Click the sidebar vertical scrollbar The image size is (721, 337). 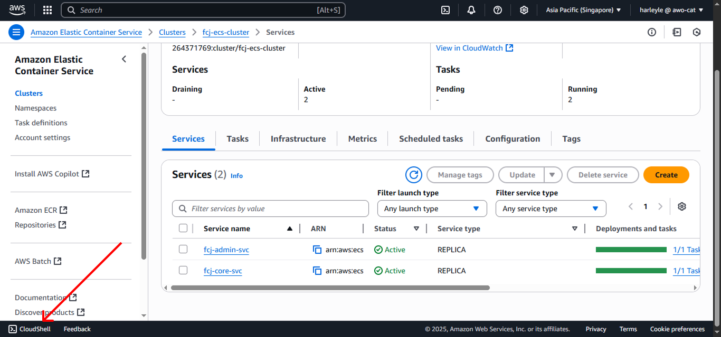[x=144, y=156]
